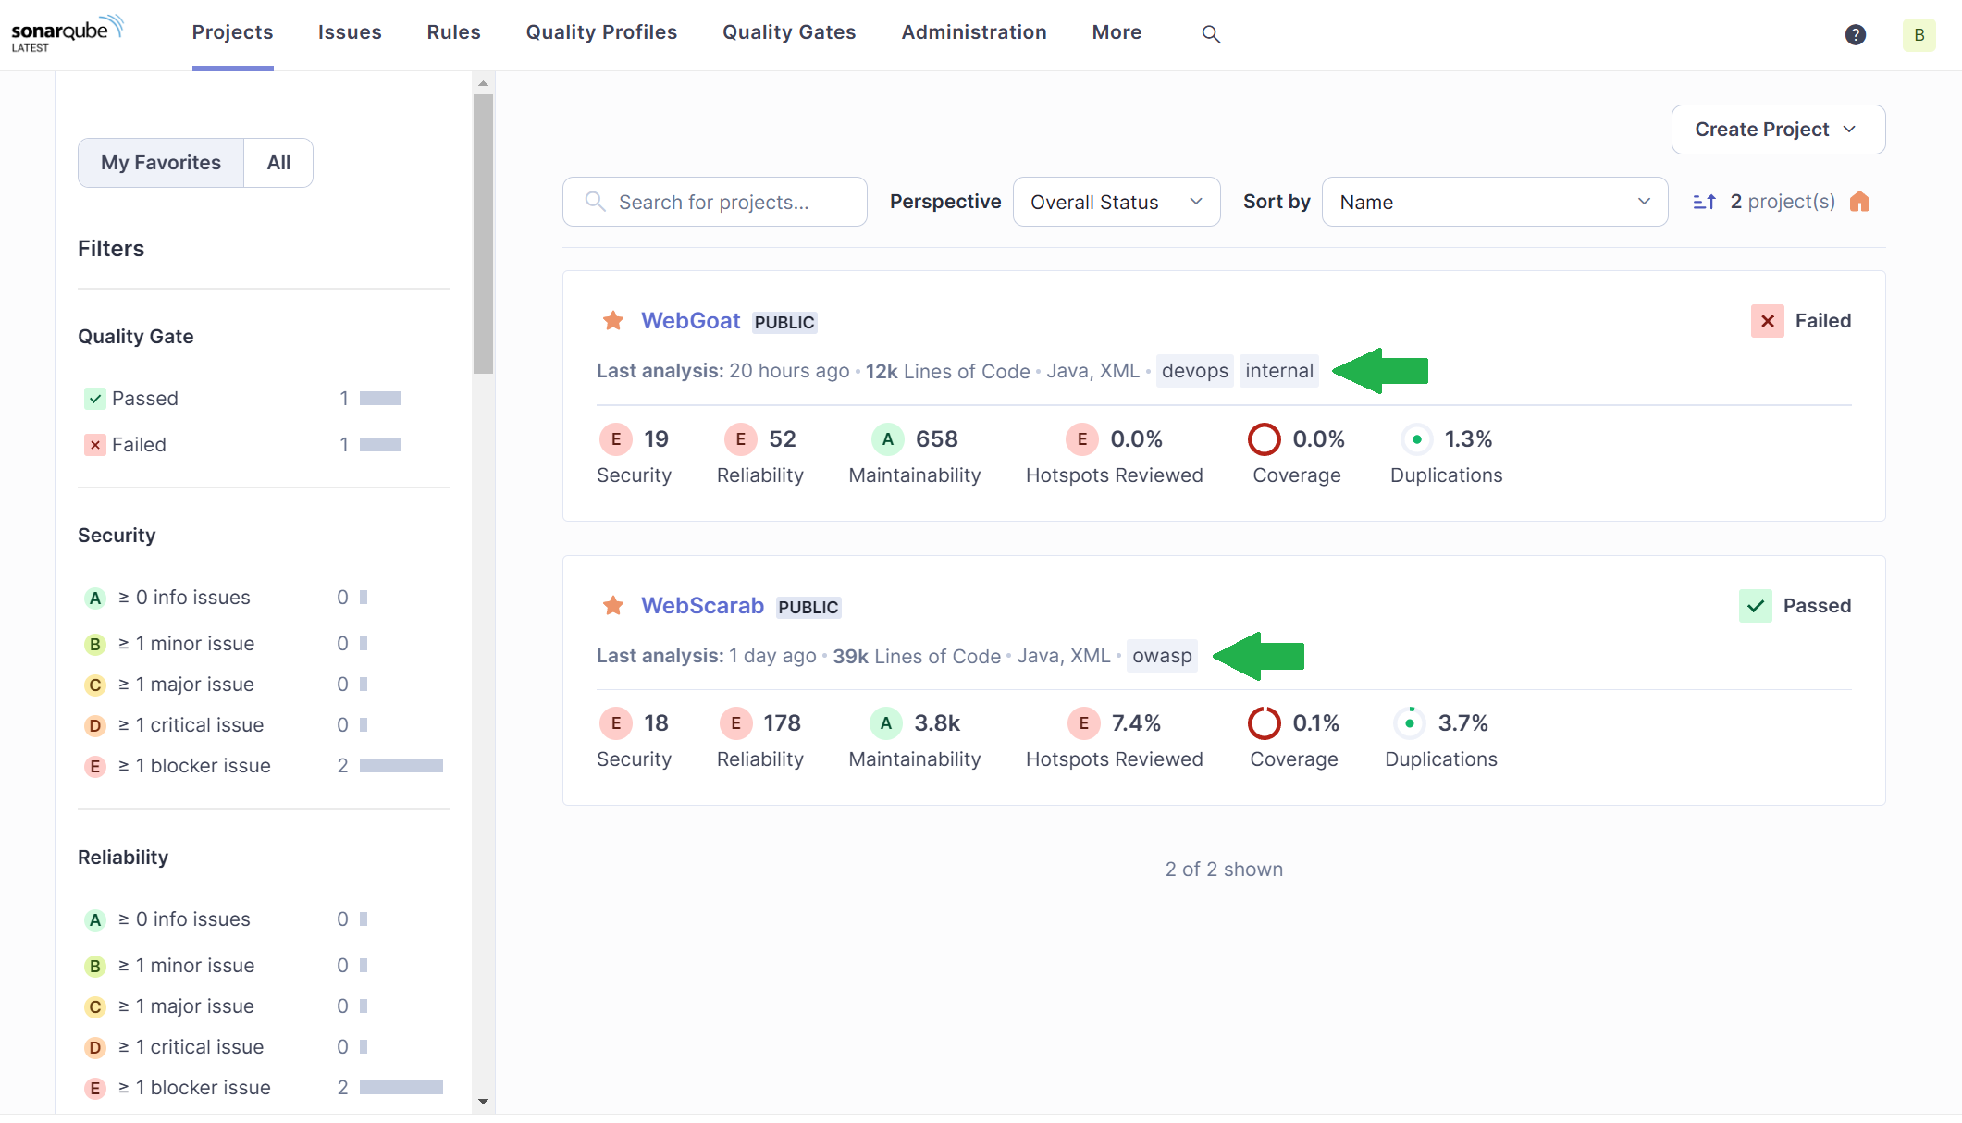
Task: Filter Reliability by A info issues
Action: (263, 919)
